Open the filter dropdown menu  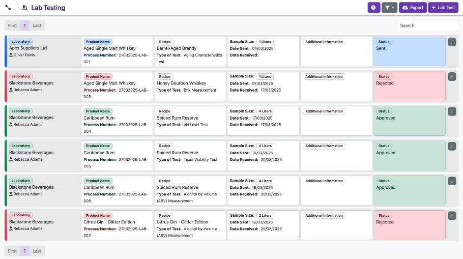(389, 8)
